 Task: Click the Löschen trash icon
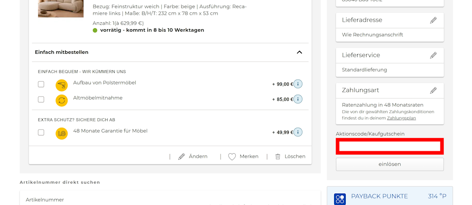(x=278, y=156)
